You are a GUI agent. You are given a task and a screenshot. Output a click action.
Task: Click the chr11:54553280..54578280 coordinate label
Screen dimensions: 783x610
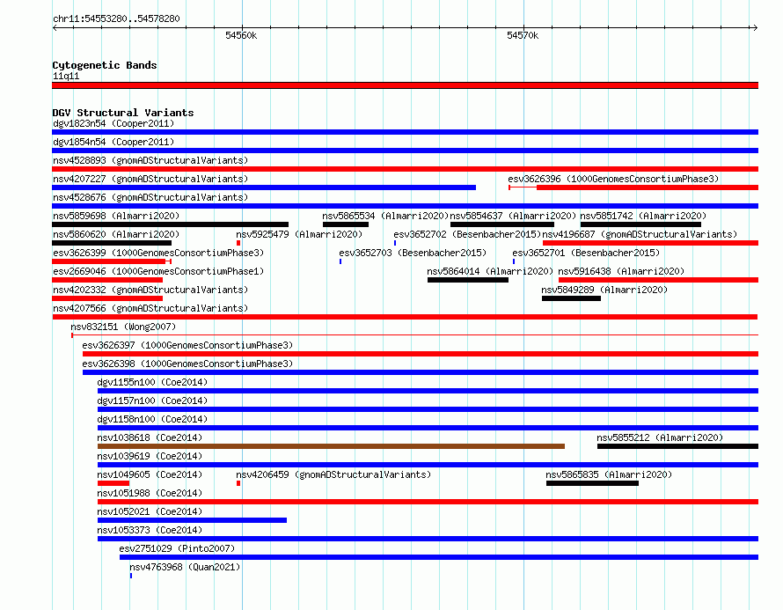116,18
